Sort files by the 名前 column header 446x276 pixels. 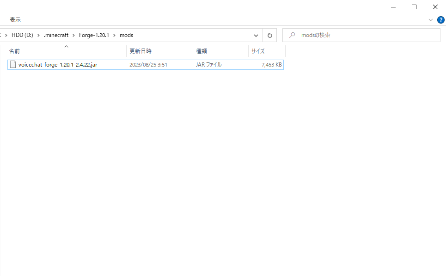click(15, 51)
